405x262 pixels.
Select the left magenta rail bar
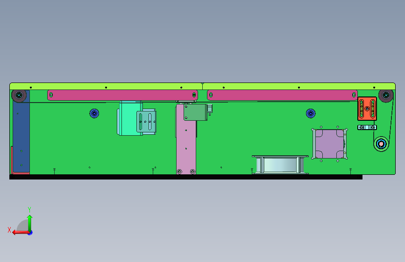pyautogui.click(x=122, y=95)
